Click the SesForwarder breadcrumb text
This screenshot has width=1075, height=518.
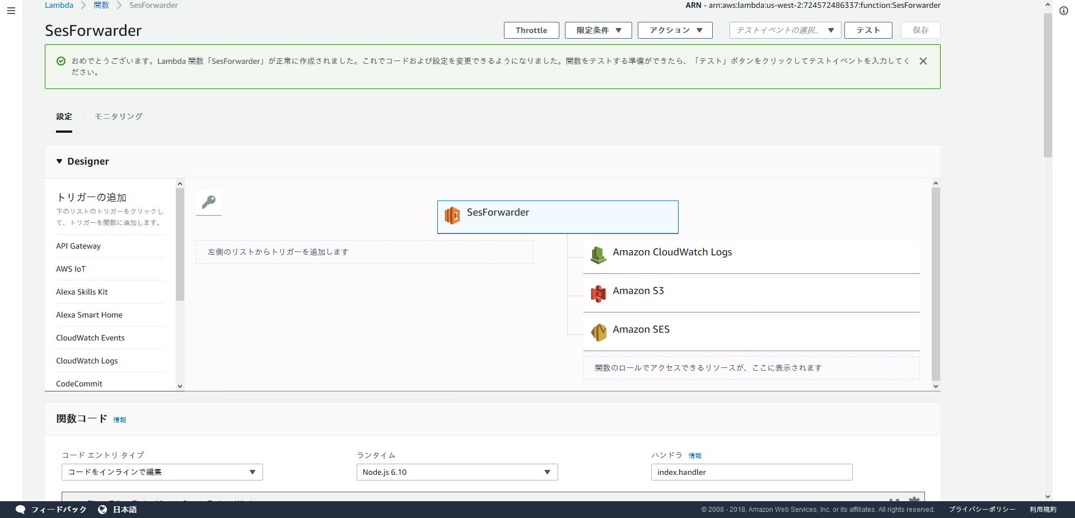[153, 5]
